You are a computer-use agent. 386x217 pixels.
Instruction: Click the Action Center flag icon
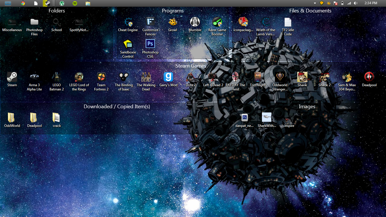tap(335, 3)
